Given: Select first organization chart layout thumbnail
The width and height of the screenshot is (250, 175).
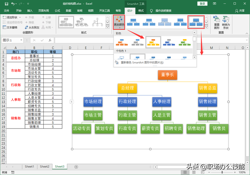Looking at the screenshot, I should pyautogui.click(x=66, y=22).
